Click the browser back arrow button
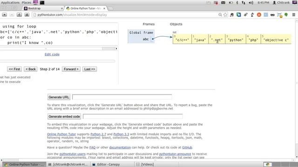 [x=4, y=14]
